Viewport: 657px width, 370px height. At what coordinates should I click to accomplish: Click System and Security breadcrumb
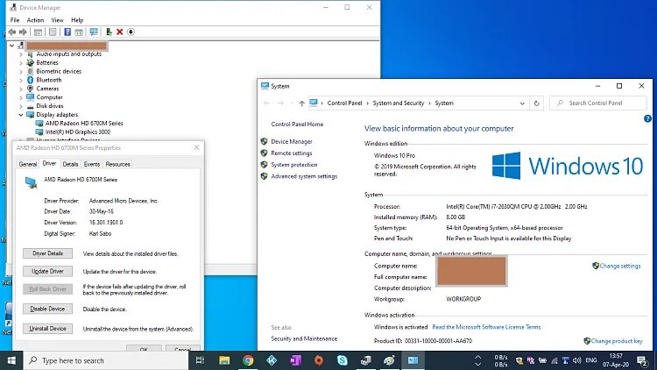click(x=399, y=103)
